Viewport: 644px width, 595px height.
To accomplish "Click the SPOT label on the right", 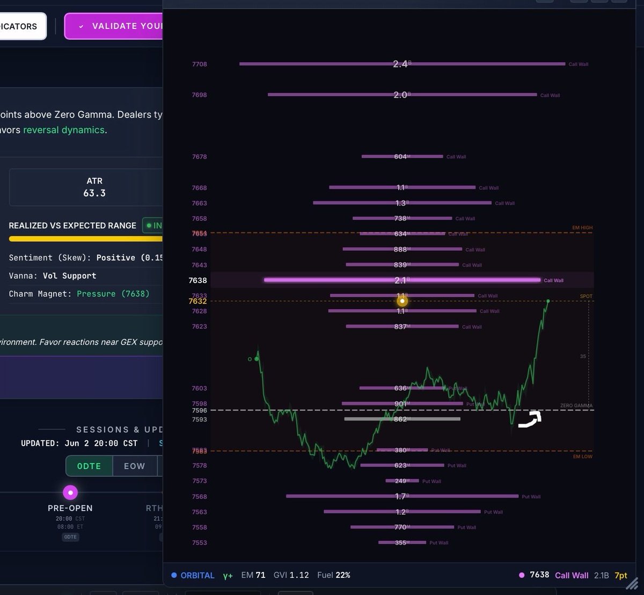I will [586, 296].
